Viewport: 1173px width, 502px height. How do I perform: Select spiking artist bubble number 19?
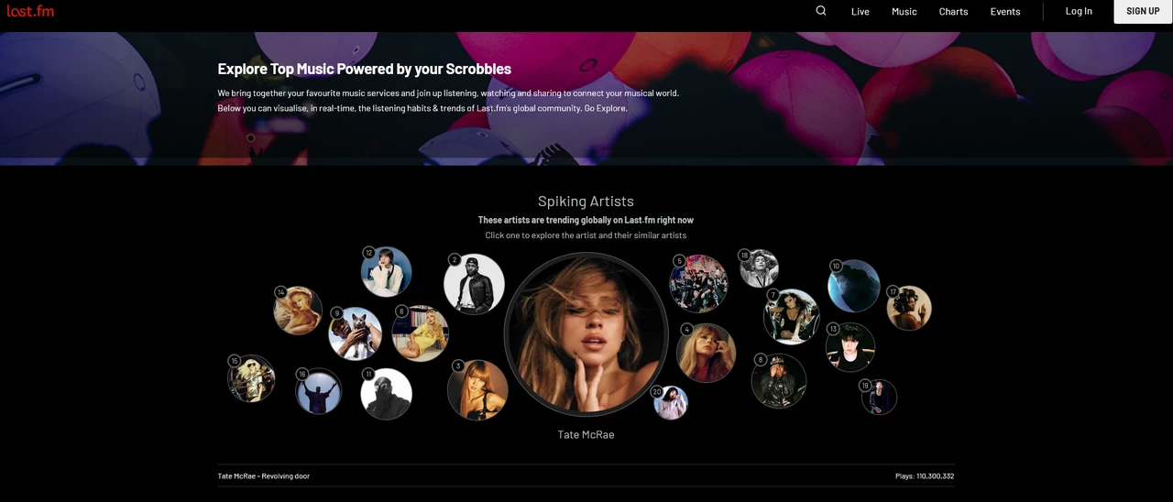[x=878, y=397]
